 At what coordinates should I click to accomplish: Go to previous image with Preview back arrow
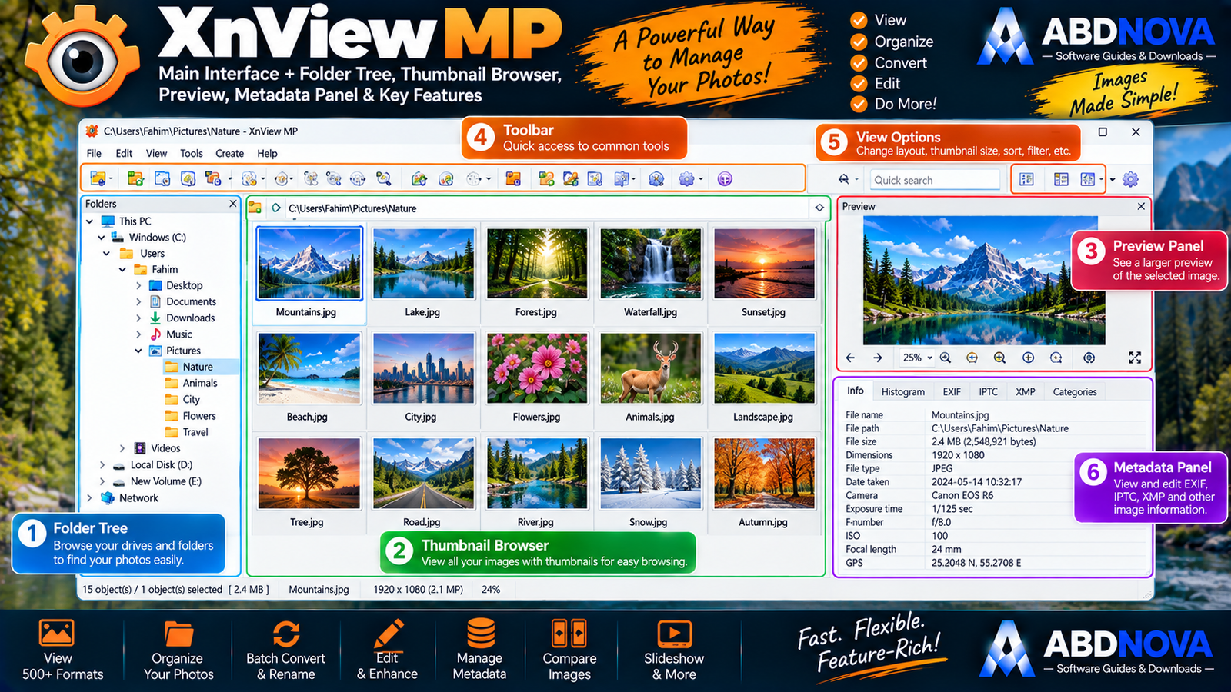850,358
